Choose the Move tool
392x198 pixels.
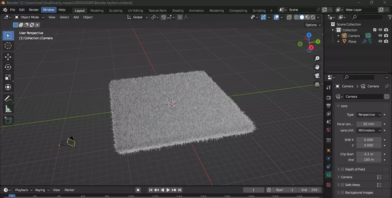(x=8, y=57)
